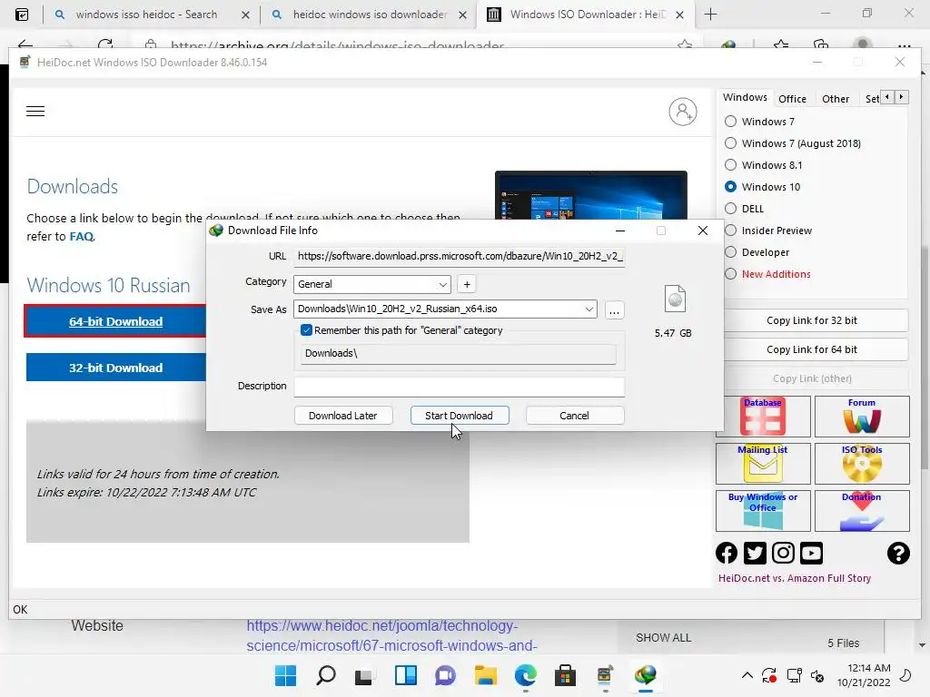Switch to 'heidoc windows iso downloader' tab
This screenshot has height=697, width=930.
tap(371, 15)
